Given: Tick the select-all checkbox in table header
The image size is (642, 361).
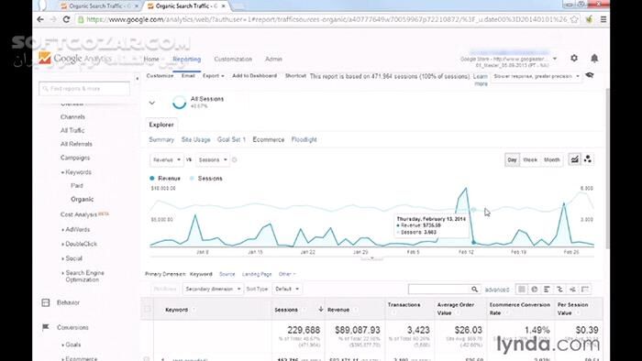Looking at the screenshot, I should [147, 309].
